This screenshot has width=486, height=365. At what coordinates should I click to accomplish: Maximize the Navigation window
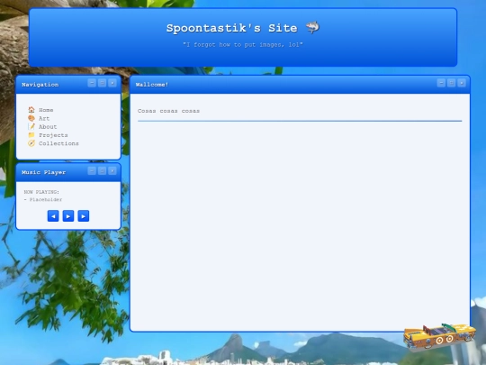pyautogui.click(x=102, y=83)
